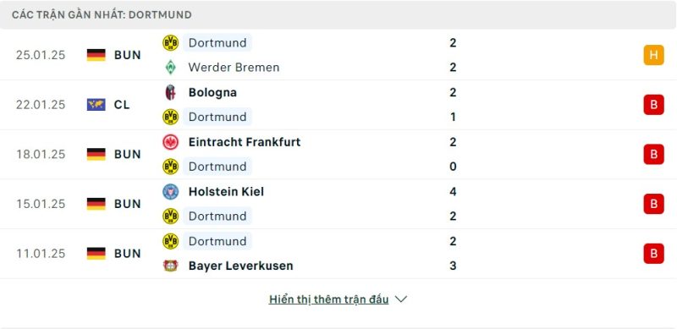Expand matches with the chevron arrow
The height and width of the screenshot is (329, 677).
[401, 299]
